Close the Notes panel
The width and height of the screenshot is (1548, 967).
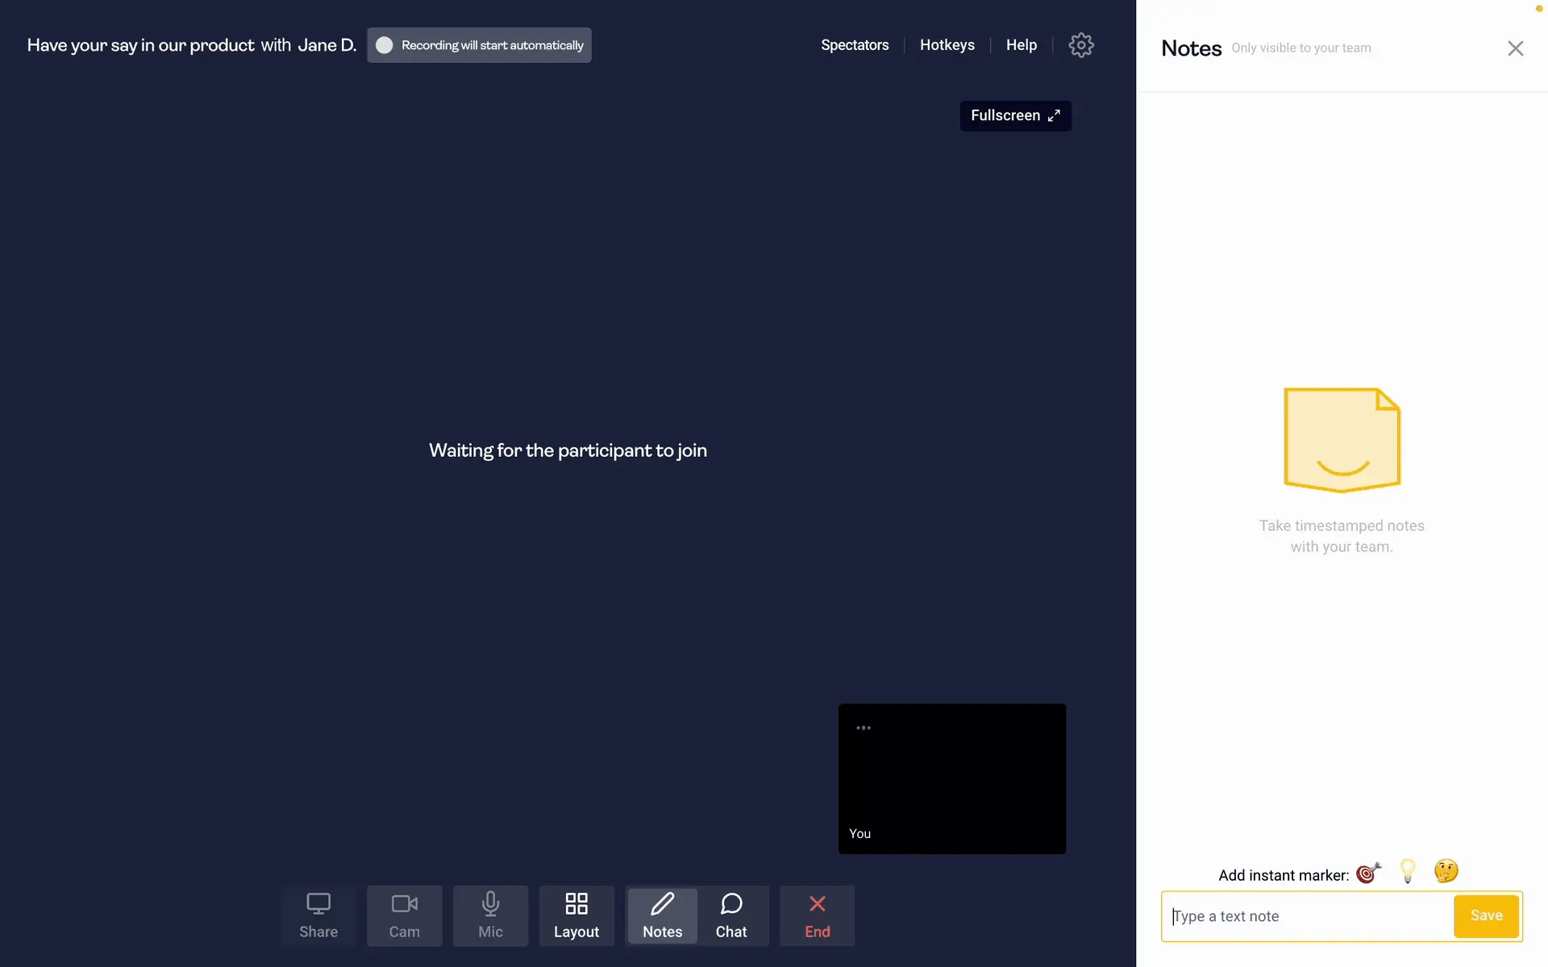[x=1515, y=48]
